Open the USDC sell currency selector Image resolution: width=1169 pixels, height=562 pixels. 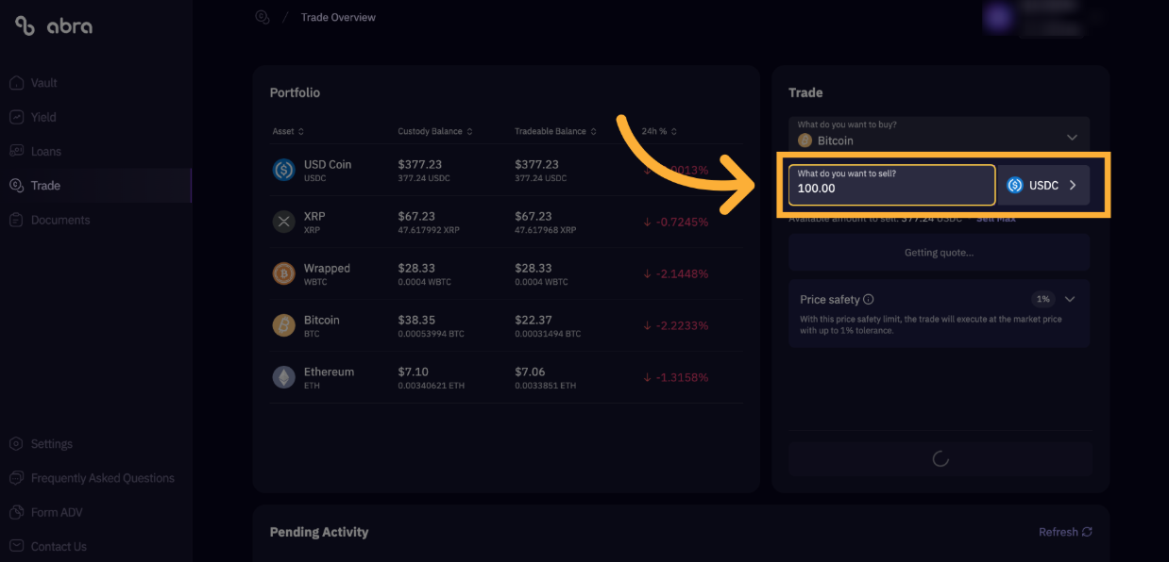[1043, 185]
